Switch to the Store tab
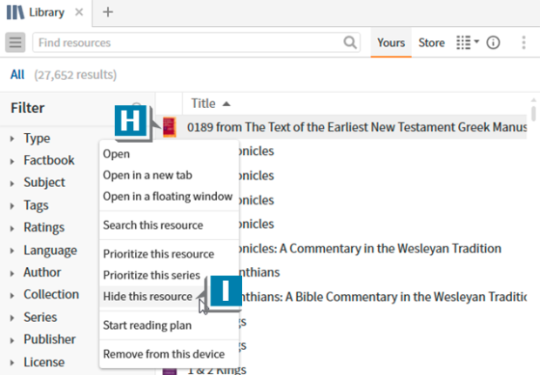540x375 pixels. (431, 43)
